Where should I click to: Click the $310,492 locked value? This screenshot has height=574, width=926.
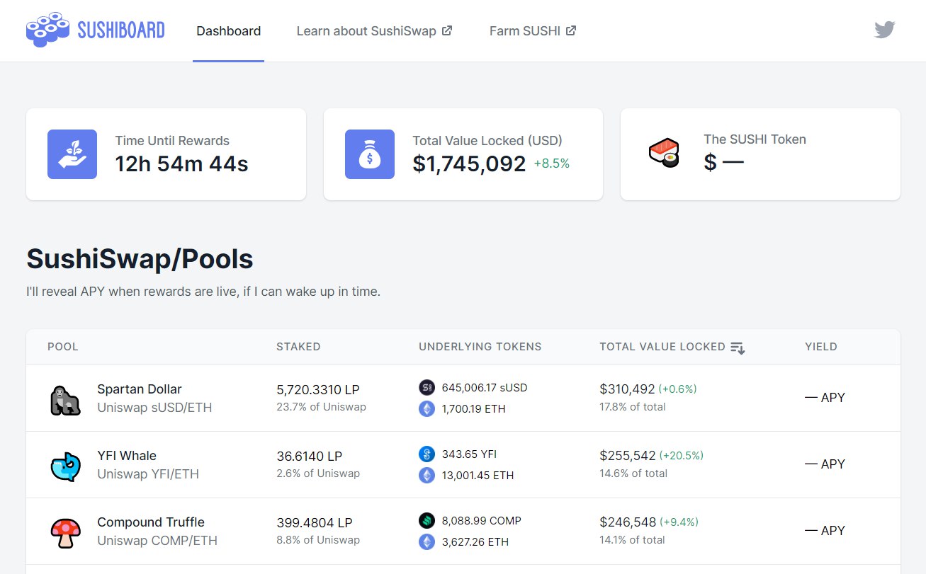pos(627,389)
